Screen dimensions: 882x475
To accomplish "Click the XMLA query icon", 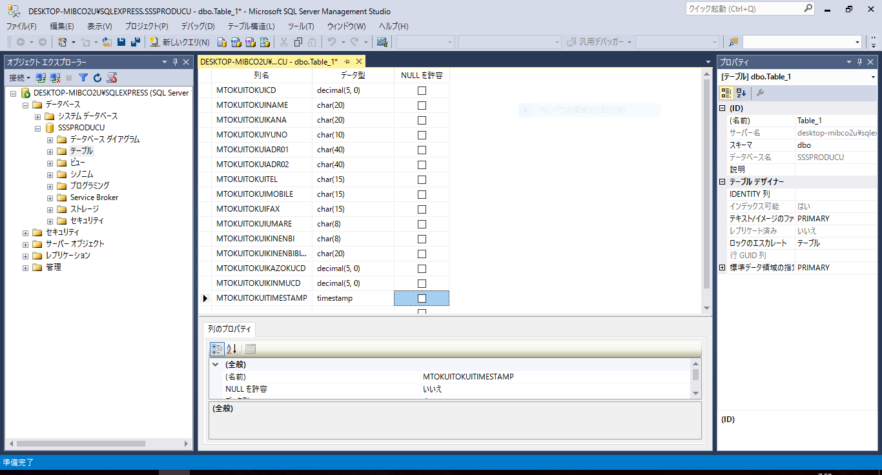I will [x=265, y=42].
